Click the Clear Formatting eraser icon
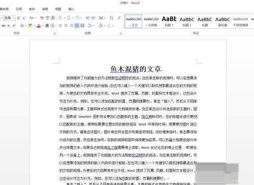254x185 pixels. (x=42, y=18)
